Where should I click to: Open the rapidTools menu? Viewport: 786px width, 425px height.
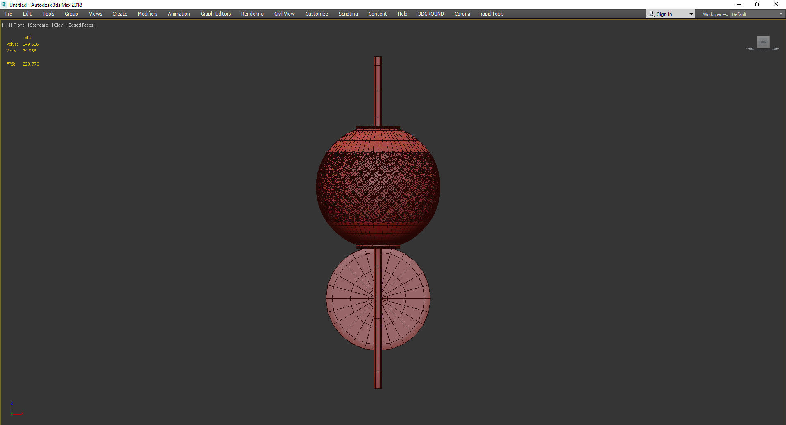pyautogui.click(x=492, y=14)
